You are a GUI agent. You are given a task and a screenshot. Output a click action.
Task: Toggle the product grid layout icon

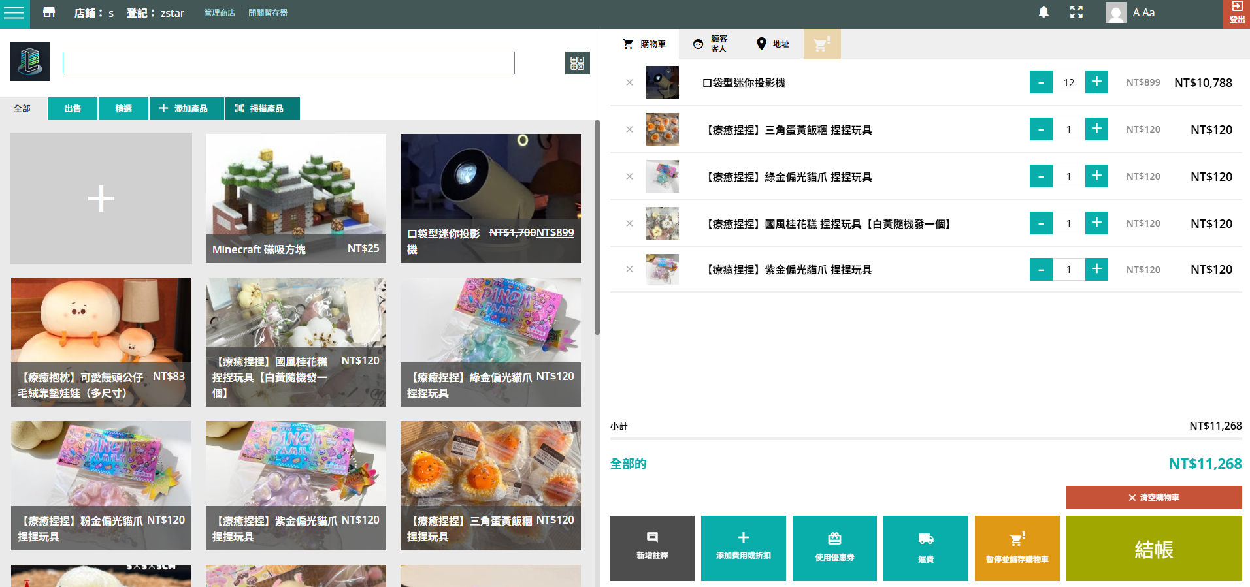[x=577, y=63]
